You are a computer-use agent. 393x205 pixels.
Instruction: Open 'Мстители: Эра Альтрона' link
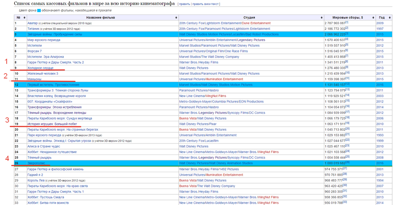coord(46,57)
